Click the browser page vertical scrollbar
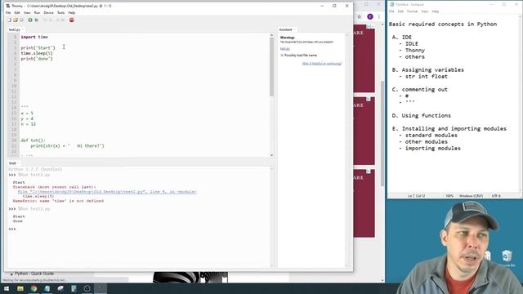Viewport: 523px width, 294px height. point(382,133)
